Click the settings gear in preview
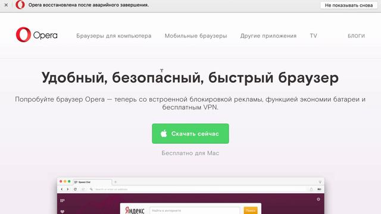The height and width of the screenshot is (214, 381). tap(318, 199)
